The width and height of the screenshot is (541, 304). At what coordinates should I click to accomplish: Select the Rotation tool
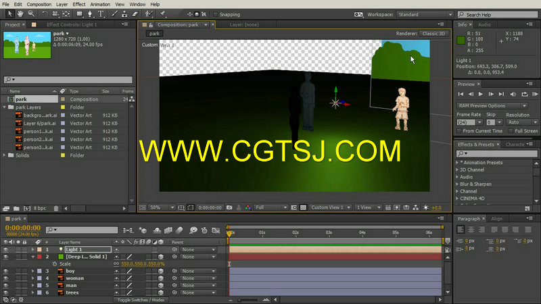[45, 14]
